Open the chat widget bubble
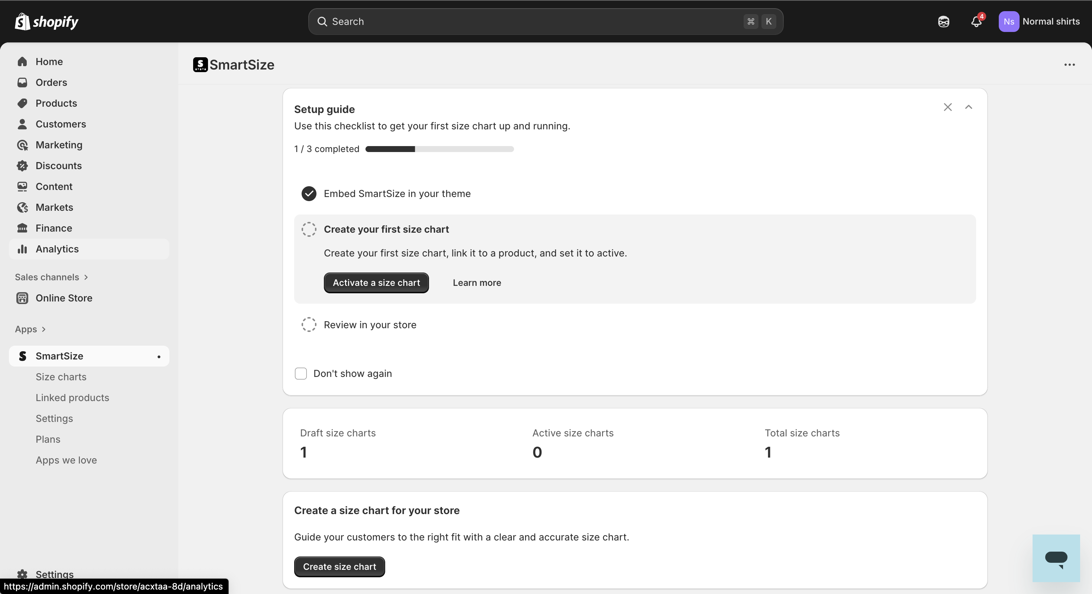The width and height of the screenshot is (1092, 594). pos(1056,558)
